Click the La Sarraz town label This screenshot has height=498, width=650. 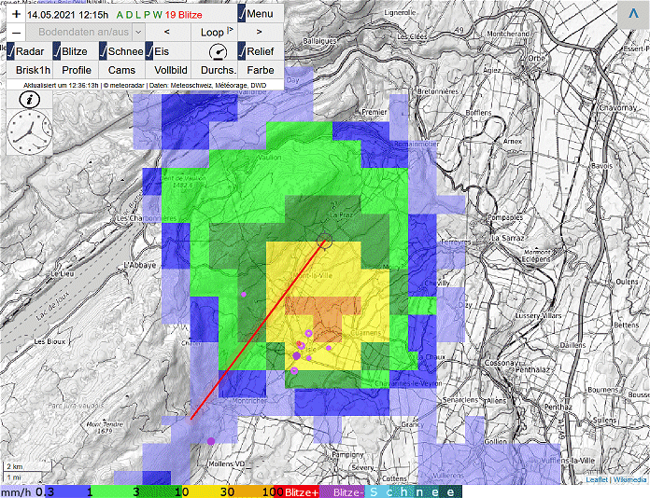coord(507,238)
